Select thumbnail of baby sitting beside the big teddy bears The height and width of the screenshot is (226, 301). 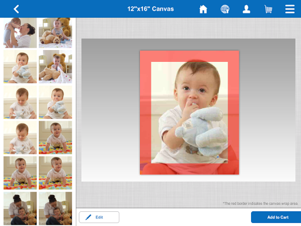[55, 33]
